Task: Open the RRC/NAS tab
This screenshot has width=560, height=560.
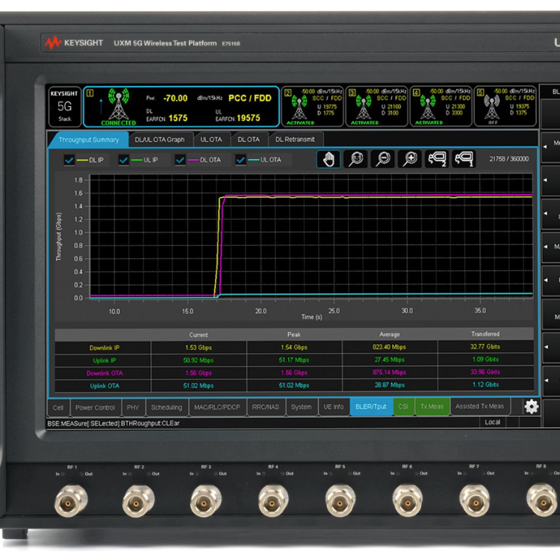Action: coord(265,407)
